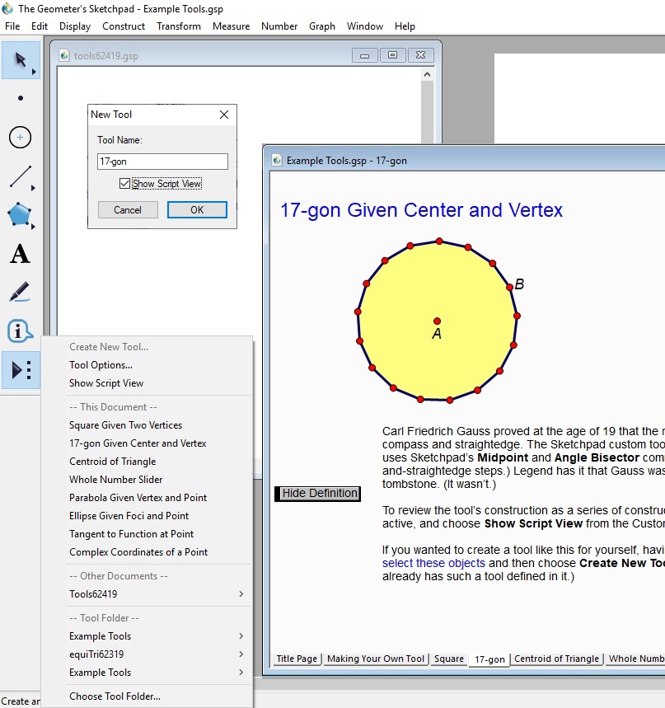Choose Tool Options from the menu
665x708 pixels.
tap(101, 365)
